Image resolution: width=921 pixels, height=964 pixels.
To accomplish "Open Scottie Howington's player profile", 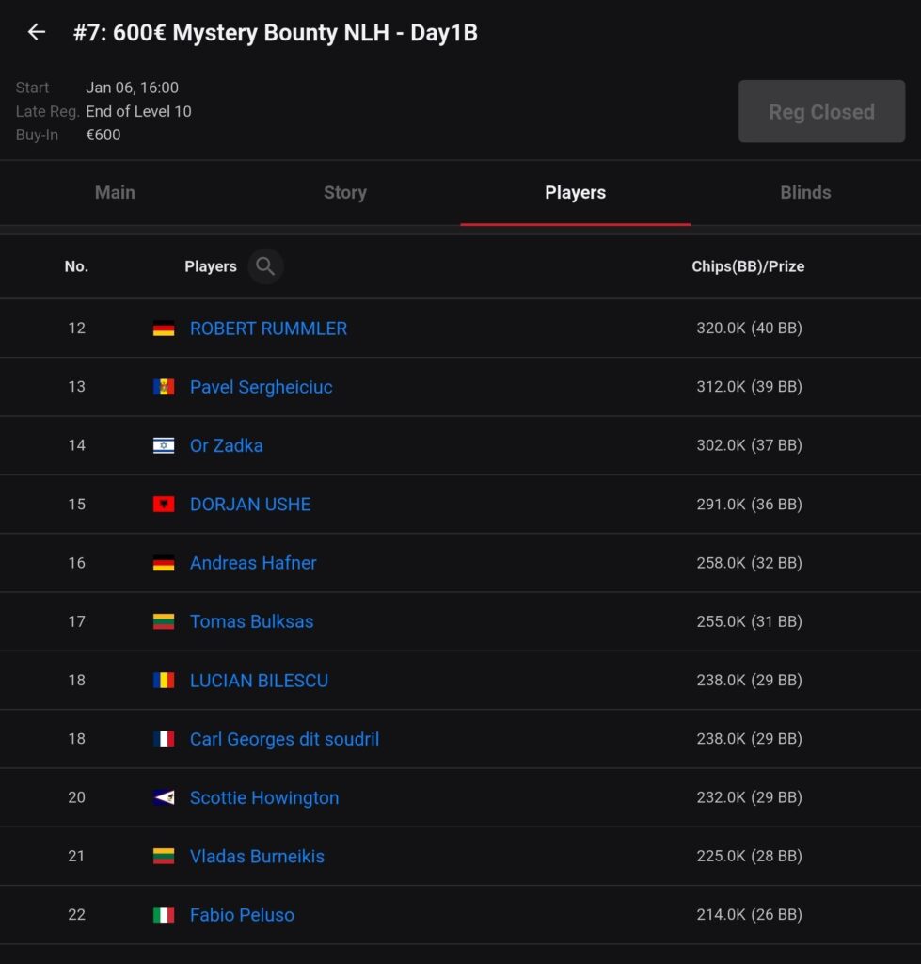I will click(x=264, y=797).
